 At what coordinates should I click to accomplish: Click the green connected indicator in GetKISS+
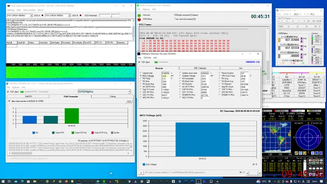(x=22, y=92)
